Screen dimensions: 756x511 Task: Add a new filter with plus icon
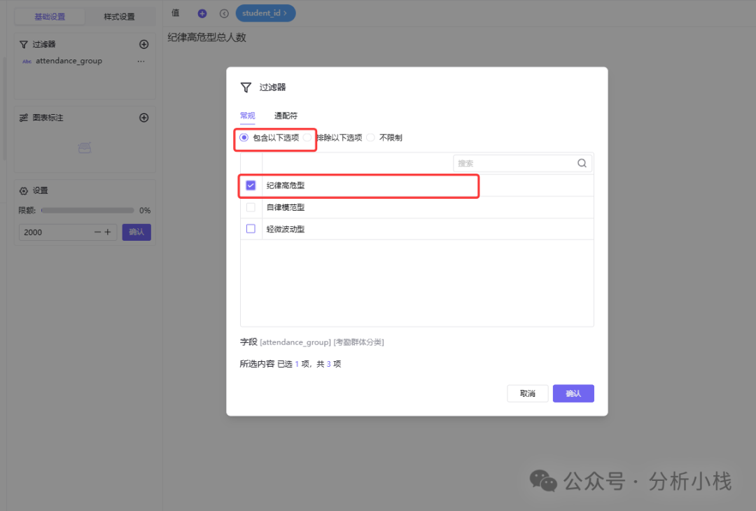point(143,44)
